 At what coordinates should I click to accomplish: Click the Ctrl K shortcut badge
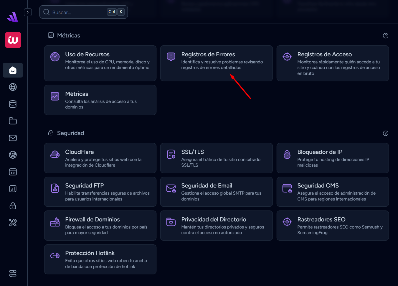115,12
